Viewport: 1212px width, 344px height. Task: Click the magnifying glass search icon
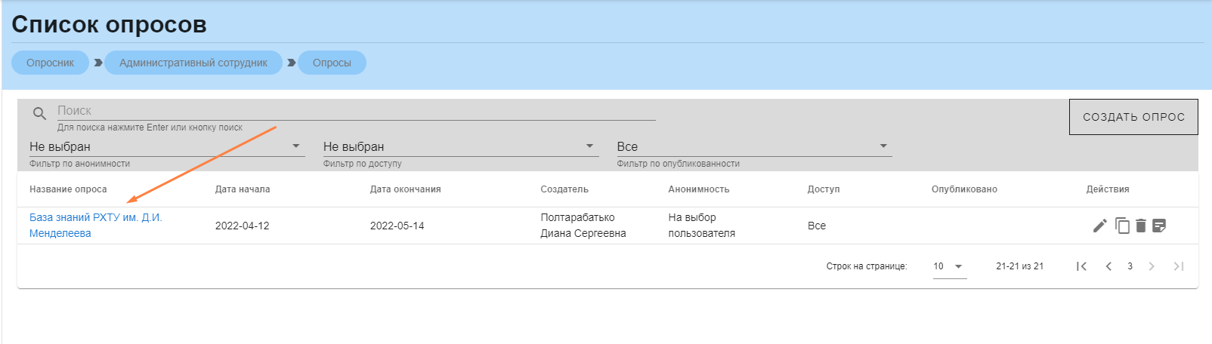(x=39, y=114)
